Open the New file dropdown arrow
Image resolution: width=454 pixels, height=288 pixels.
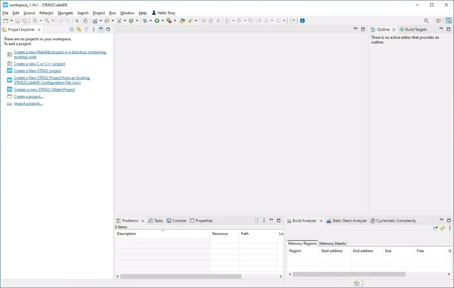[x=11, y=21]
